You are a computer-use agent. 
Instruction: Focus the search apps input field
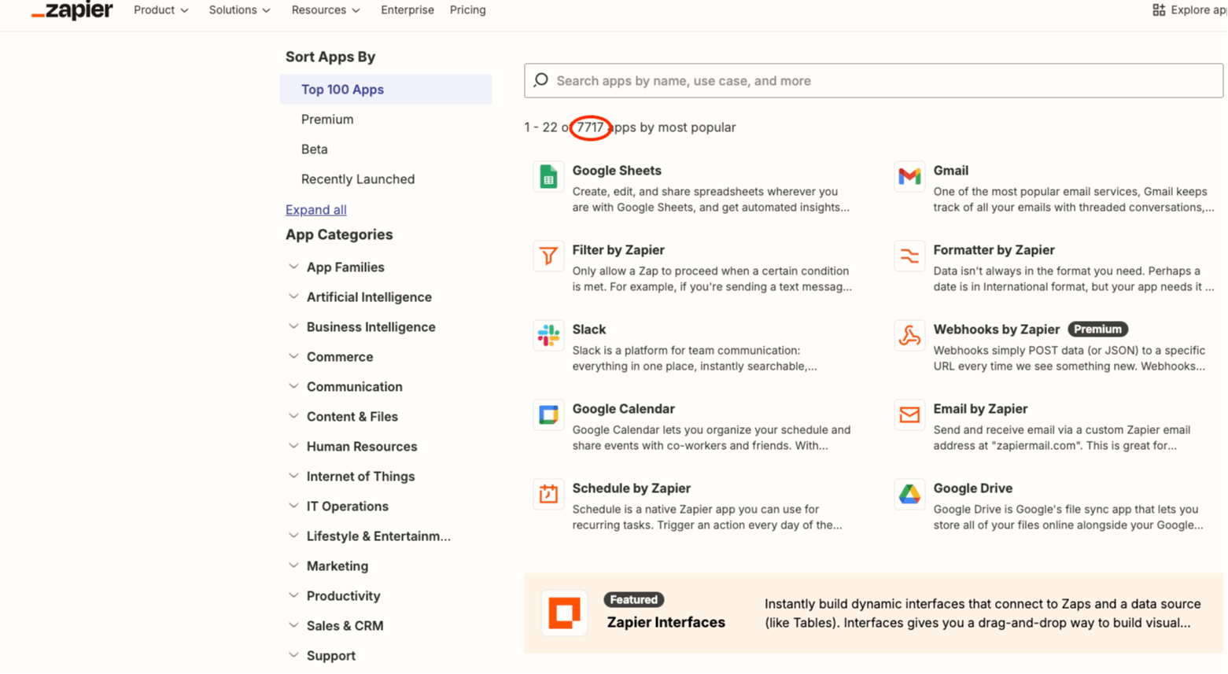coord(873,81)
